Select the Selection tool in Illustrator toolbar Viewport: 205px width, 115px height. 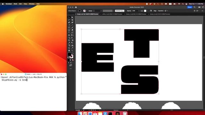(69, 17)
